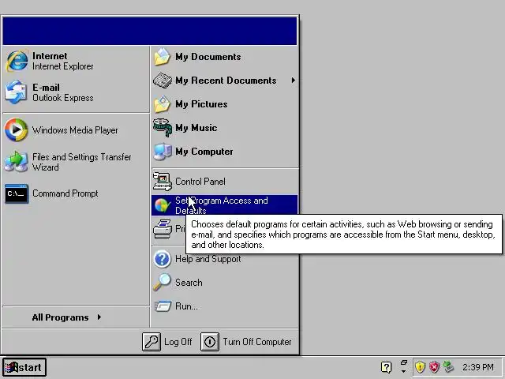The image size is (505, 379).
Task: Open the Control Panel icon
Action: click(163, 182)
